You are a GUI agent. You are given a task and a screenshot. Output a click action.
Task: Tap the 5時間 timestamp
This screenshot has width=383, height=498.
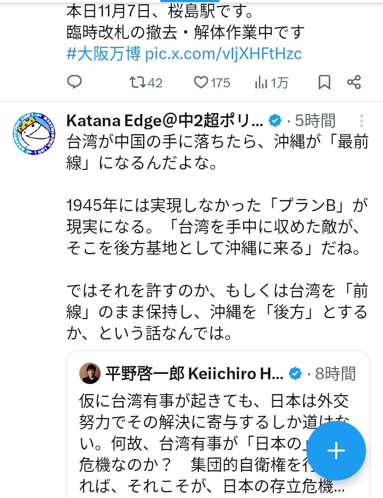316,121
